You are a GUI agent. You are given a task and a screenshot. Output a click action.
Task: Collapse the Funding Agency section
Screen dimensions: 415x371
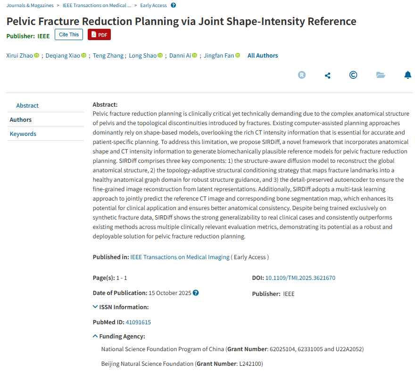(119, 337)
